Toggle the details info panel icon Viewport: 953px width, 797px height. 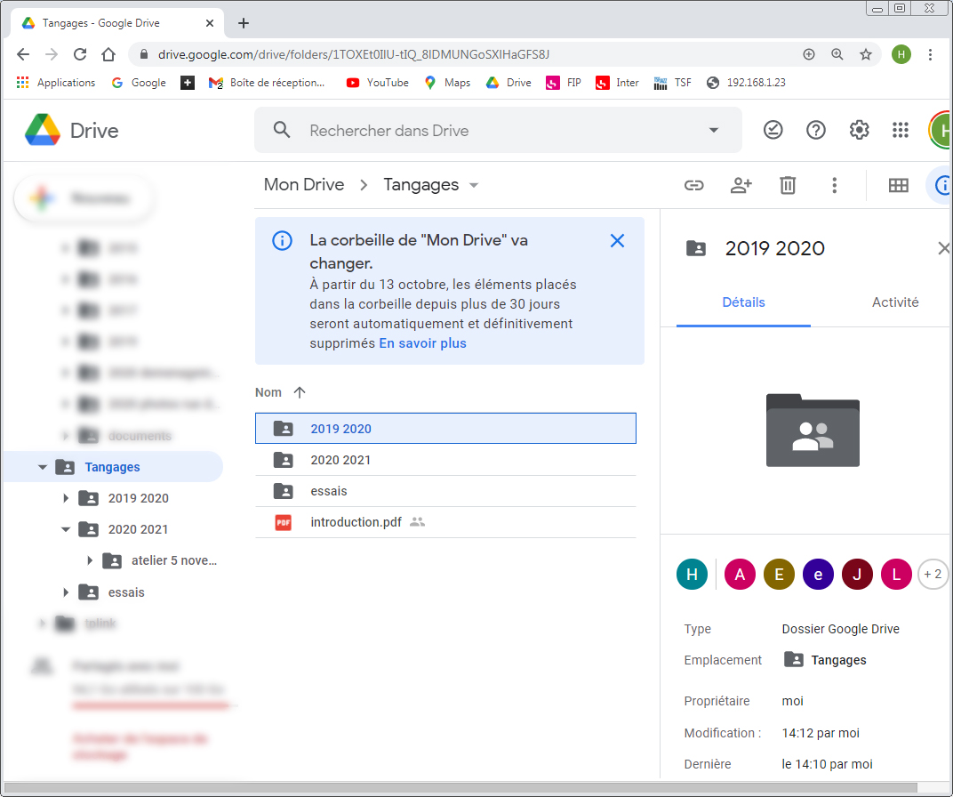(x=941, y=185)
